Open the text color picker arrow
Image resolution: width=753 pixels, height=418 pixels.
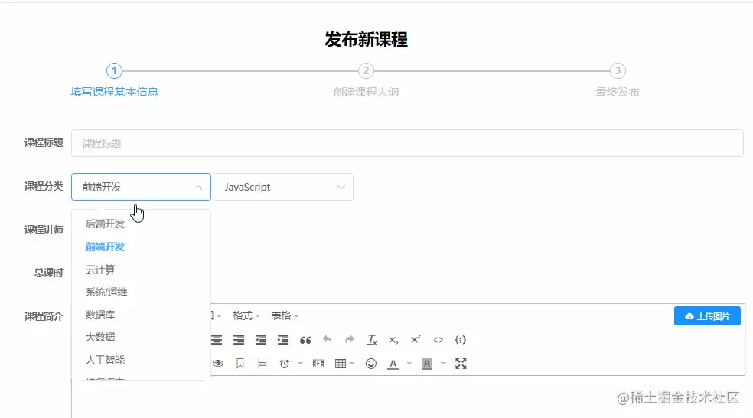click(x=409, y=364)
